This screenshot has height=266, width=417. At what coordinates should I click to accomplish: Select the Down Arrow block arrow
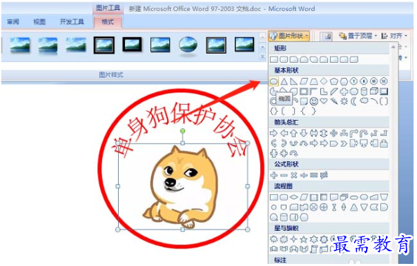[x=304, y=133]
